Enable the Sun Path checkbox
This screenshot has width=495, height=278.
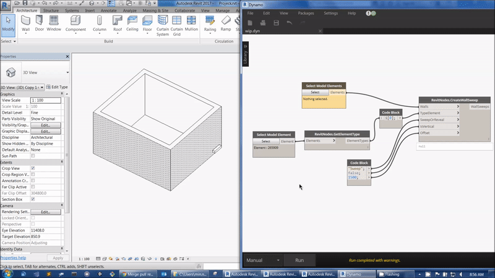click(33, 156)
